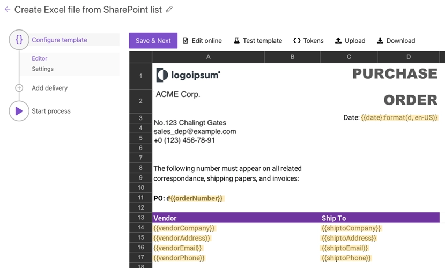Viewport: 445px width, 268px height.
Task: Click the pencil icon to rename process
Action: tap(169, 10)
